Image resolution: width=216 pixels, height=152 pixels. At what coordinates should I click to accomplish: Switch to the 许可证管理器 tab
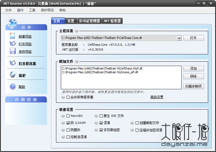[90, 21]
